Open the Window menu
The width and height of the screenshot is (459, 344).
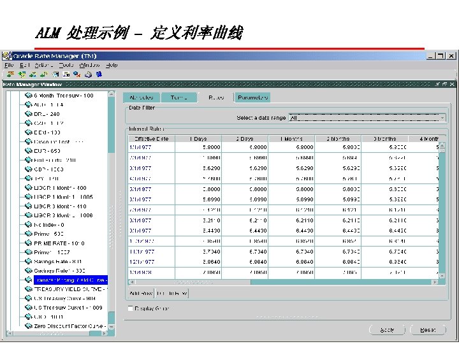89,65
